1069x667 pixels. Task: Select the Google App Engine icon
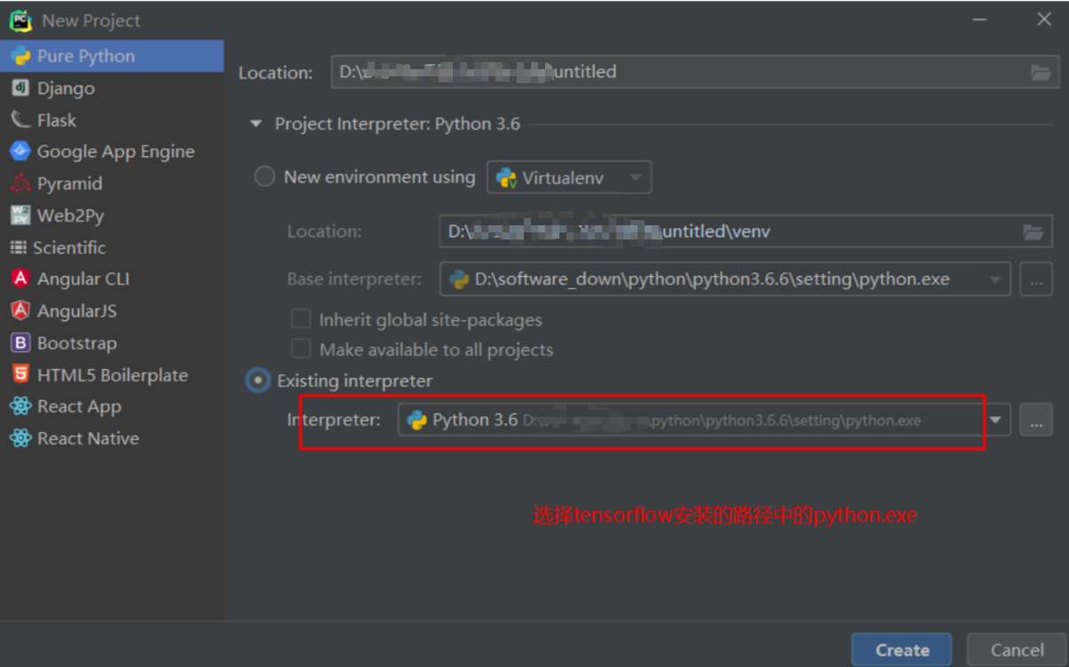[x=20, y=152]
